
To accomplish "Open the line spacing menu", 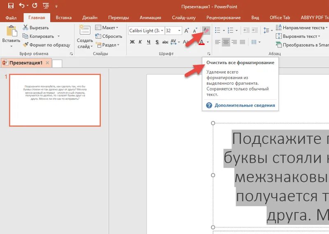I will pyautogui.click(x=268, y=30).
